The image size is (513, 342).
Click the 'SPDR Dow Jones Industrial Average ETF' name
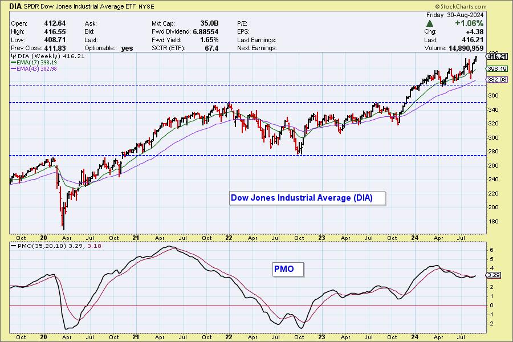click(x=79, y=6)
